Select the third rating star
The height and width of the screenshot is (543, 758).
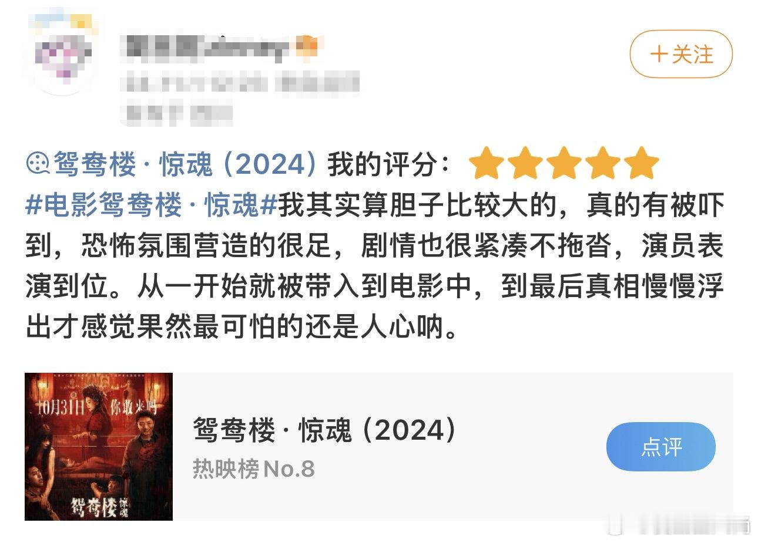click(x=562, y=164)
